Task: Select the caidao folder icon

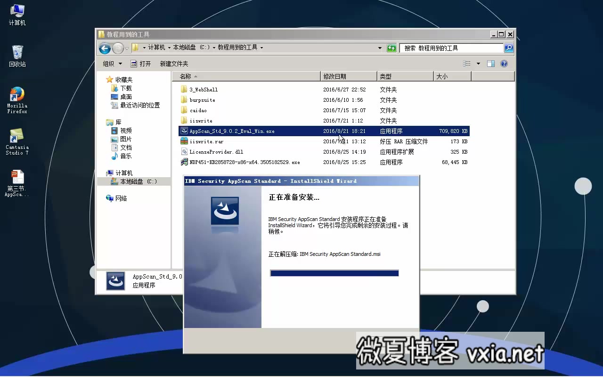Action: (184, 110)
